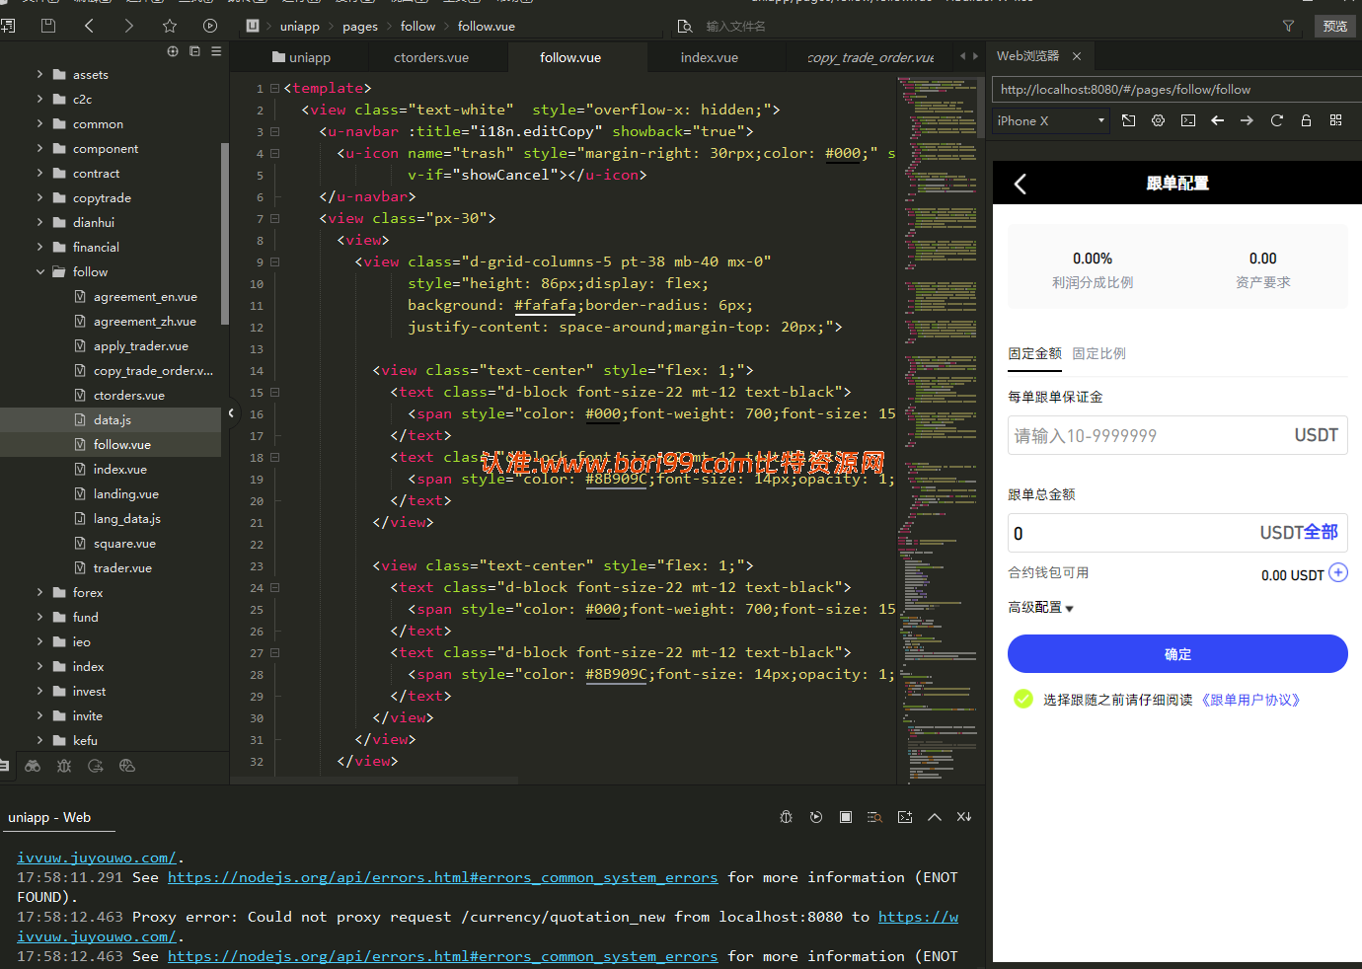Expand the contract folder
The image size is (1362, 969).
[40, 173]
